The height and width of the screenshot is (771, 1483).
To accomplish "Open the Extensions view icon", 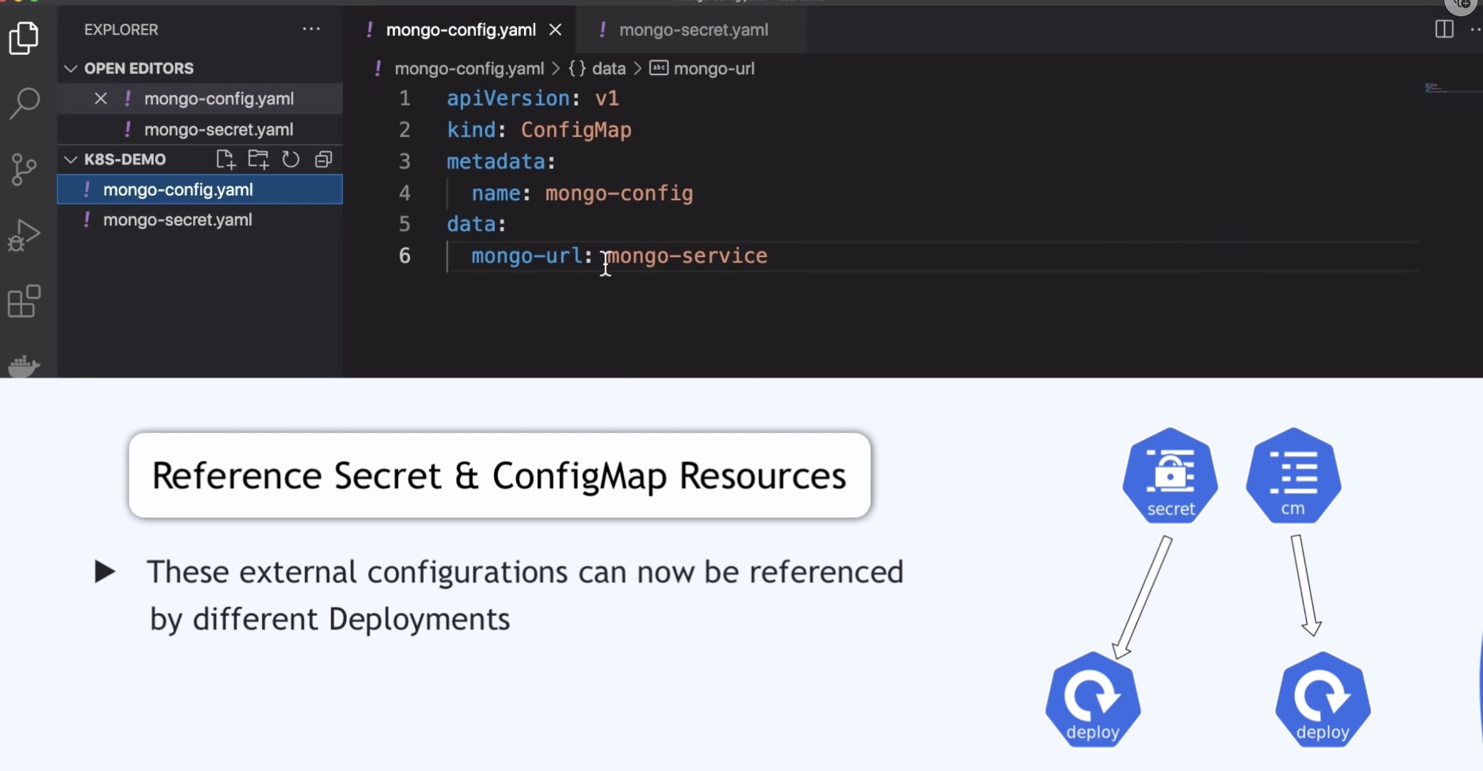I will tap(24, 301).
